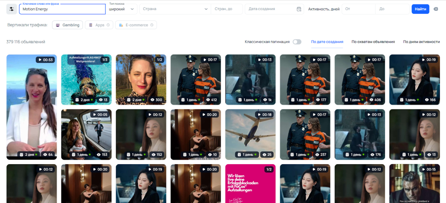The image size is (446, 203).
Task: Select the По дате создания sort option
Action: pyautogui.click(x=327, y=42)
